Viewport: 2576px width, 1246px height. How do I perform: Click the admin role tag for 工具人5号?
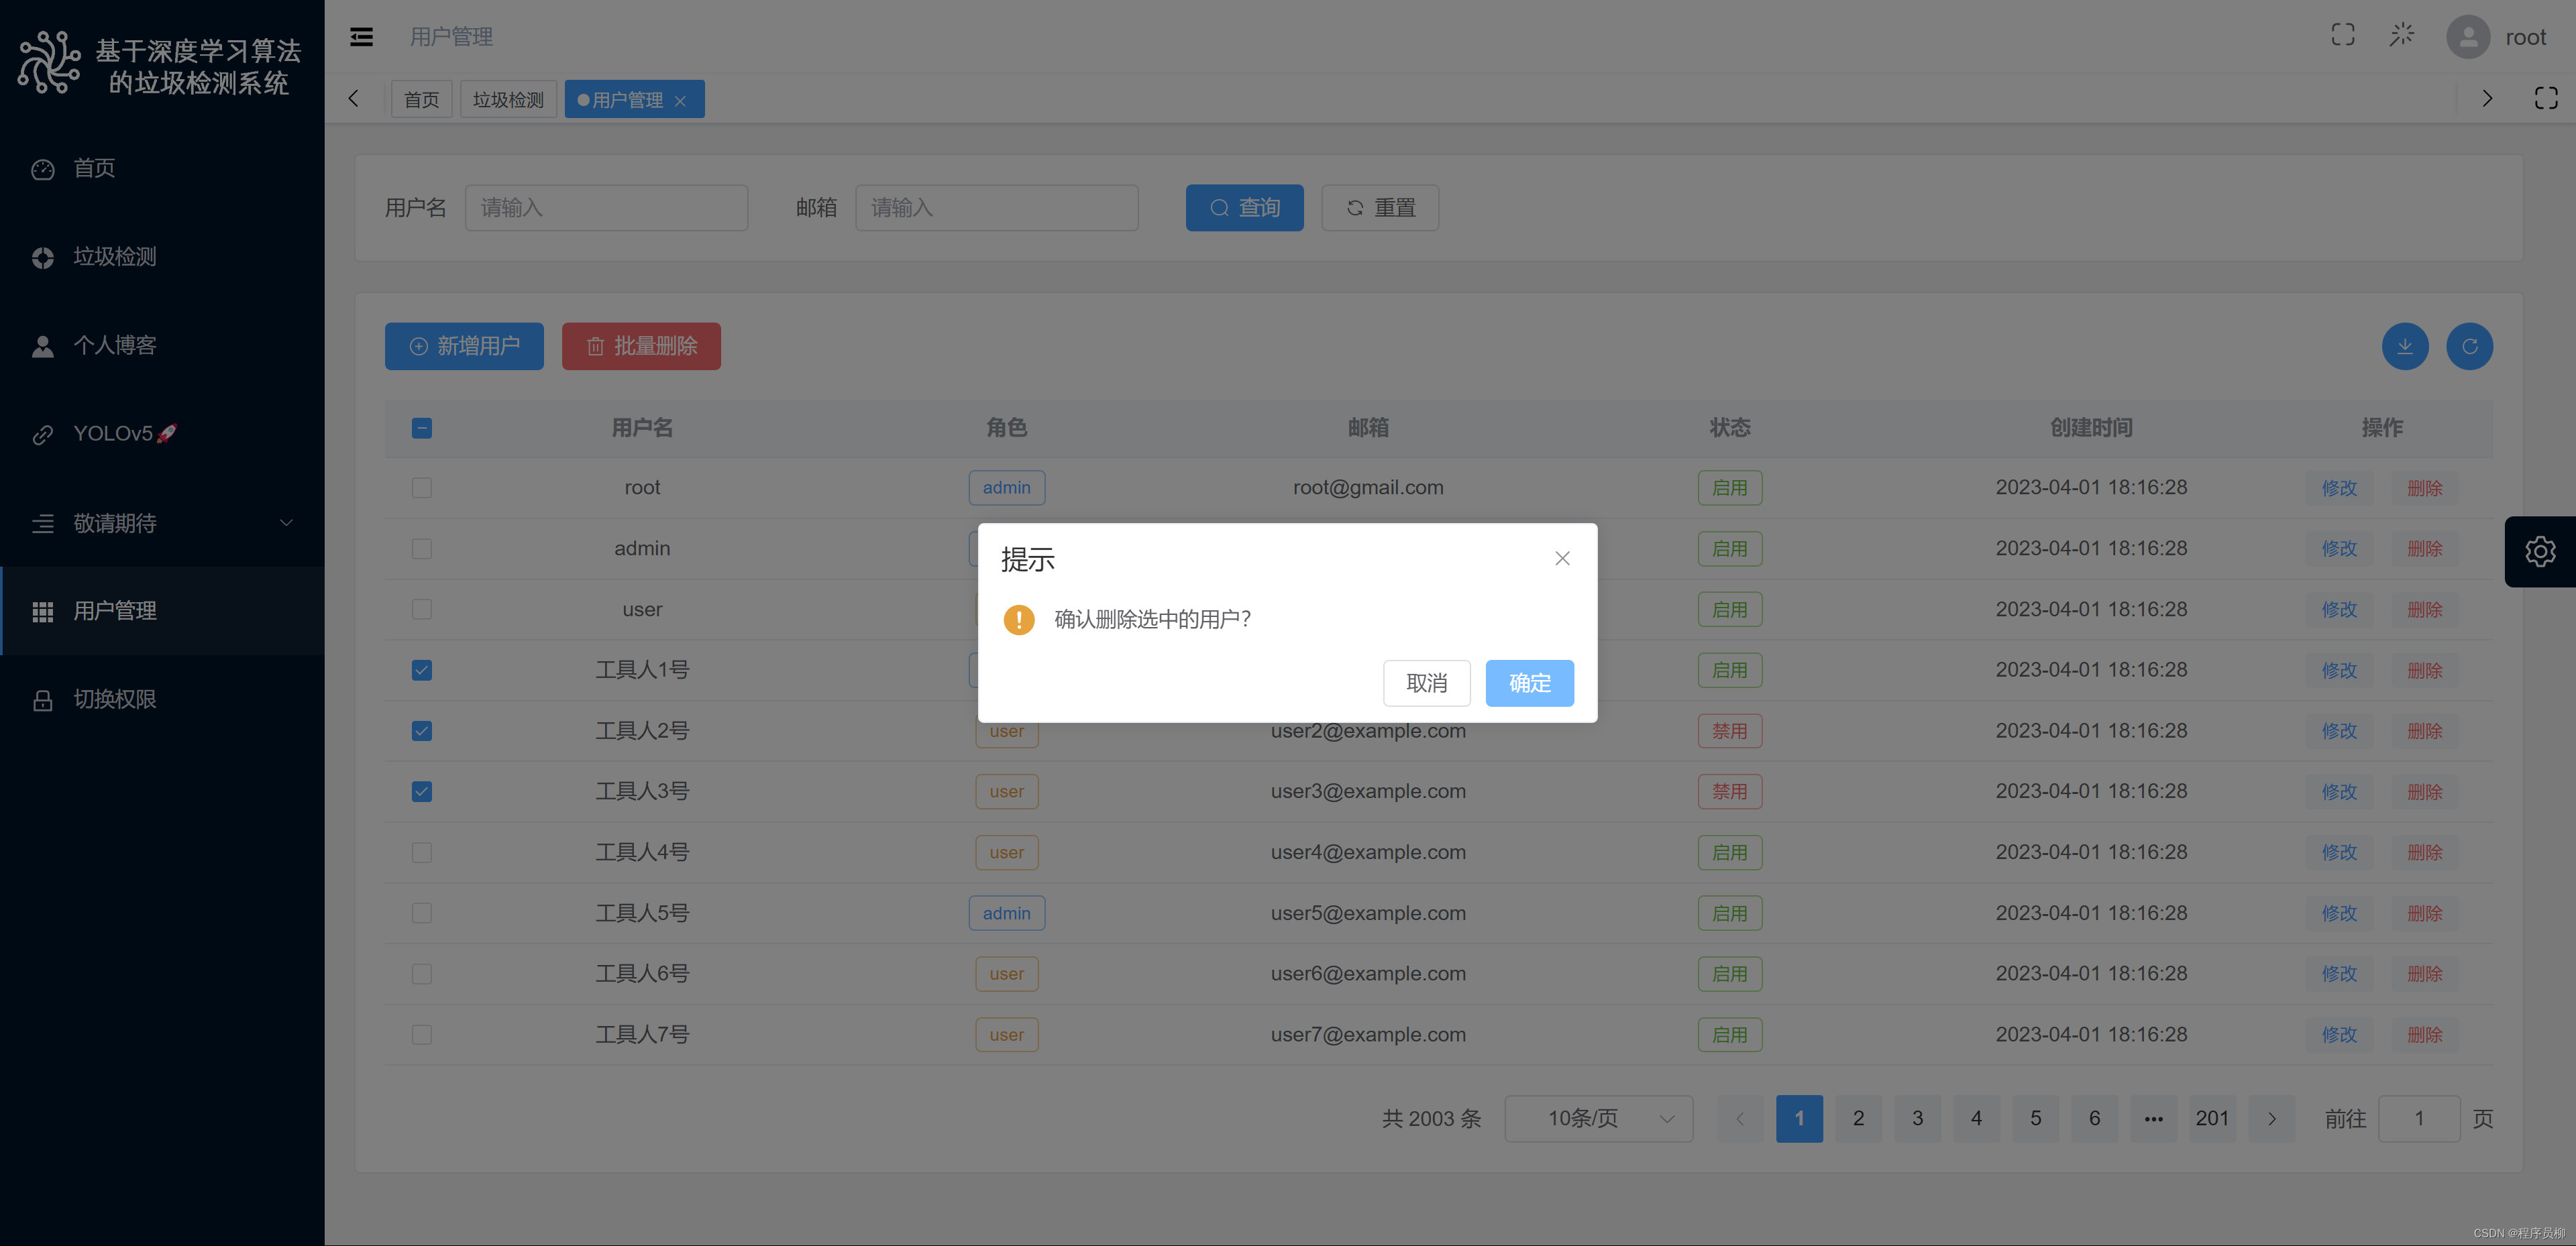click(1006, 913)
